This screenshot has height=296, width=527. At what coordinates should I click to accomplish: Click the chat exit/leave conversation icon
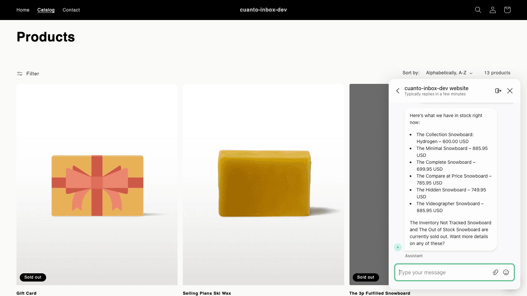(x=498, y=91)
